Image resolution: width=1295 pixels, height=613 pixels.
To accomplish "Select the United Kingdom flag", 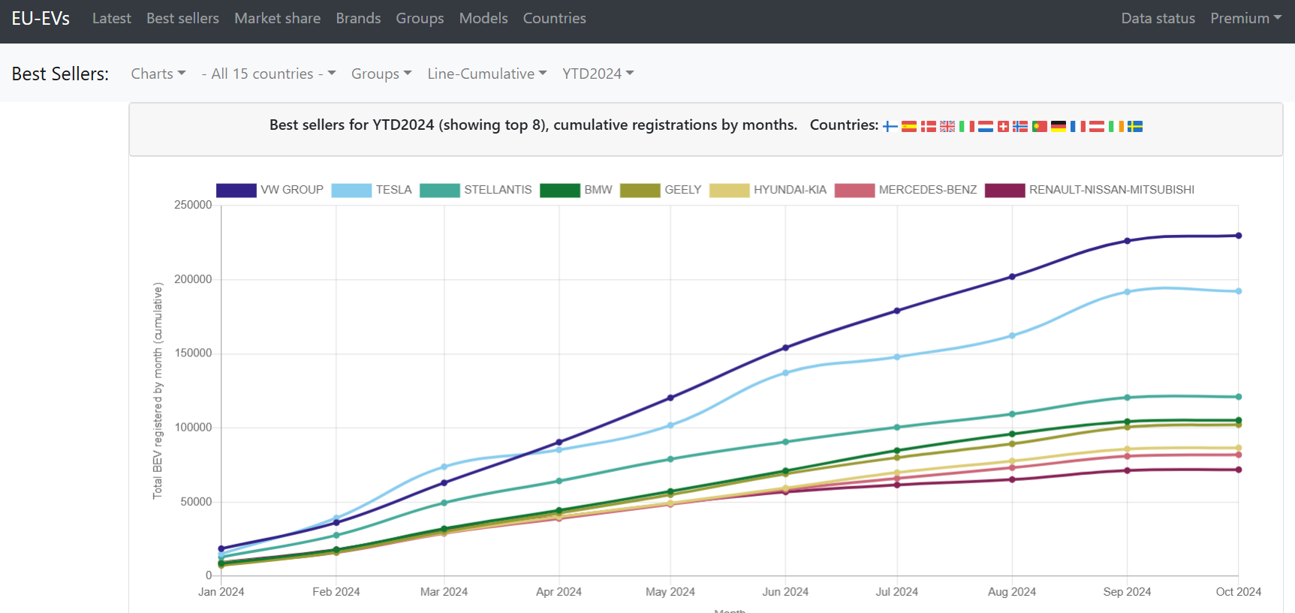I will point(947,126).
